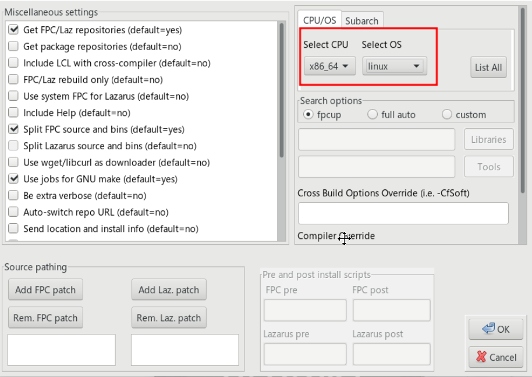Toggle Be extra verbose option
The image size is (532, 377).
14,196
